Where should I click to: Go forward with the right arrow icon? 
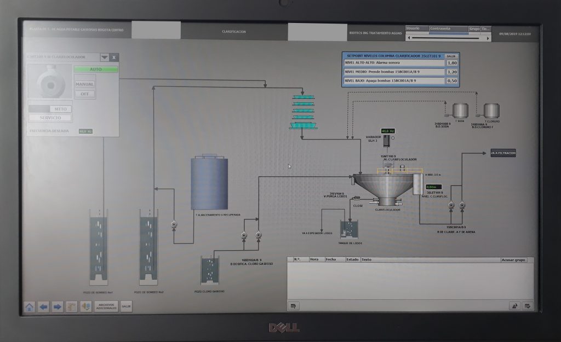click(x=58, y=306)
